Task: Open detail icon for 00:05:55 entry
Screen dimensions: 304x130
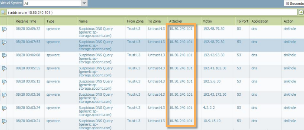Action: [4, 69]
